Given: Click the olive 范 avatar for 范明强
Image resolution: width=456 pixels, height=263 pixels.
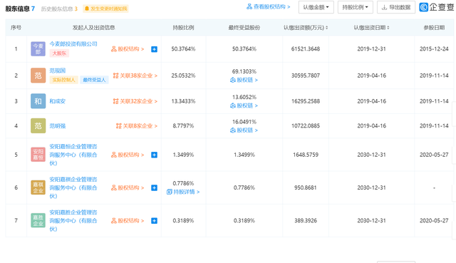Looking at the screenshot, I should [x=38, y=125].
